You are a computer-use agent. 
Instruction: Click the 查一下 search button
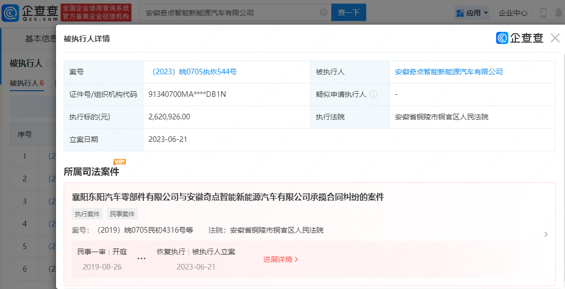point(348,13)
